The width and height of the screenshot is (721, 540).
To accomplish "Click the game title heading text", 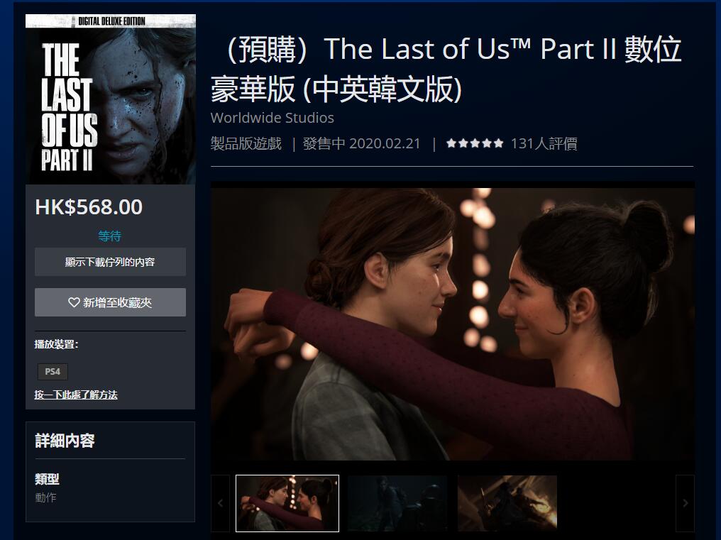I will point(446,69).
